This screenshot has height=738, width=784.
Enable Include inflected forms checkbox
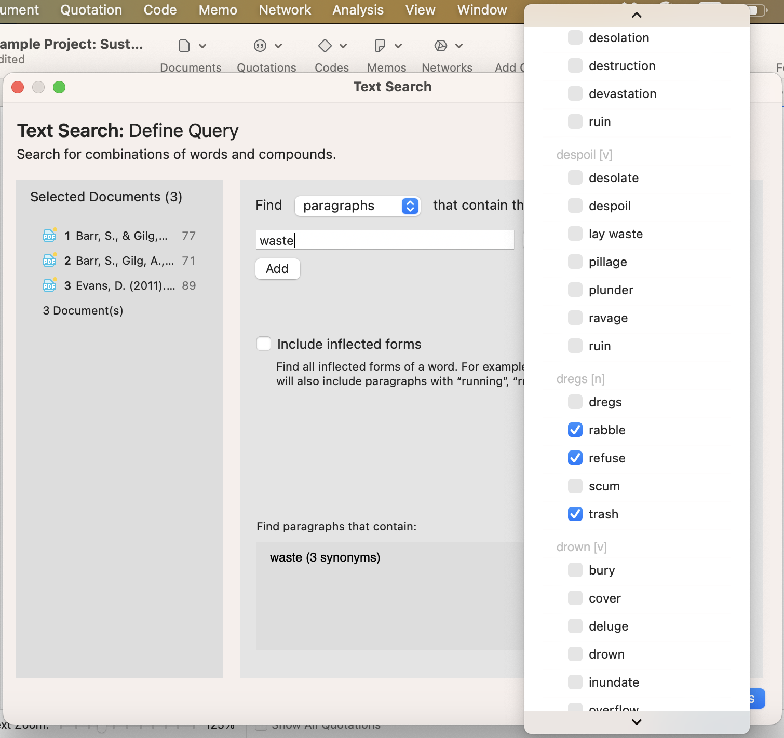click(264, 344)
